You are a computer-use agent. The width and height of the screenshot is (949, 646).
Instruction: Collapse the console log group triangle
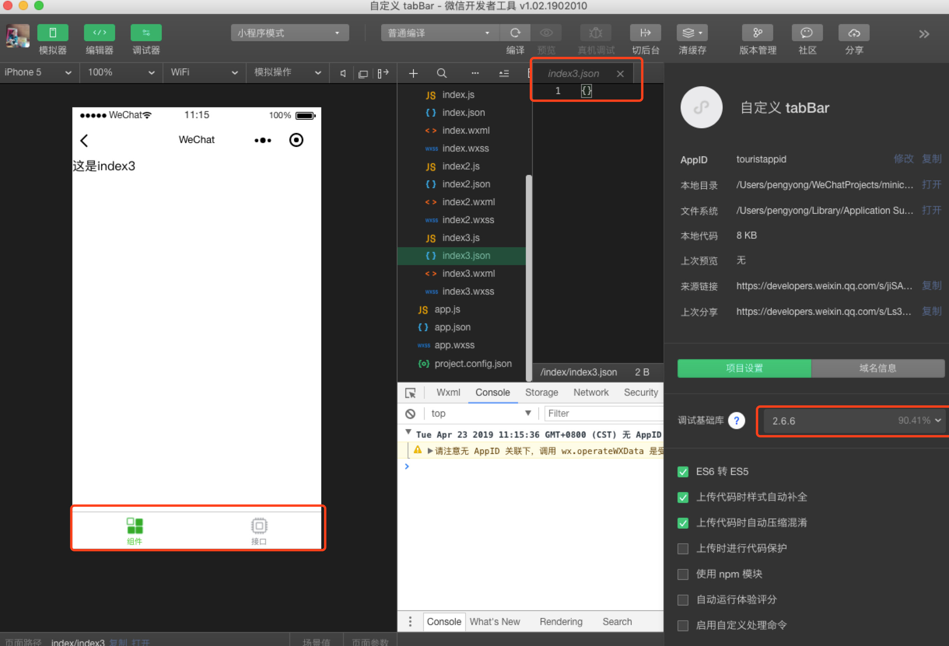(408, 432)
